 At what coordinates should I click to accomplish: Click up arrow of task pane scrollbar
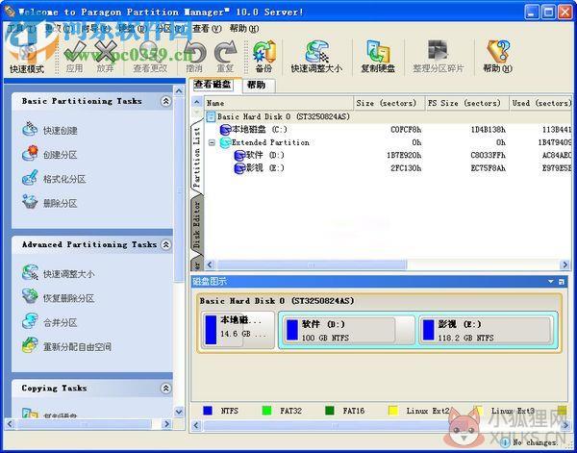(179, 91)
